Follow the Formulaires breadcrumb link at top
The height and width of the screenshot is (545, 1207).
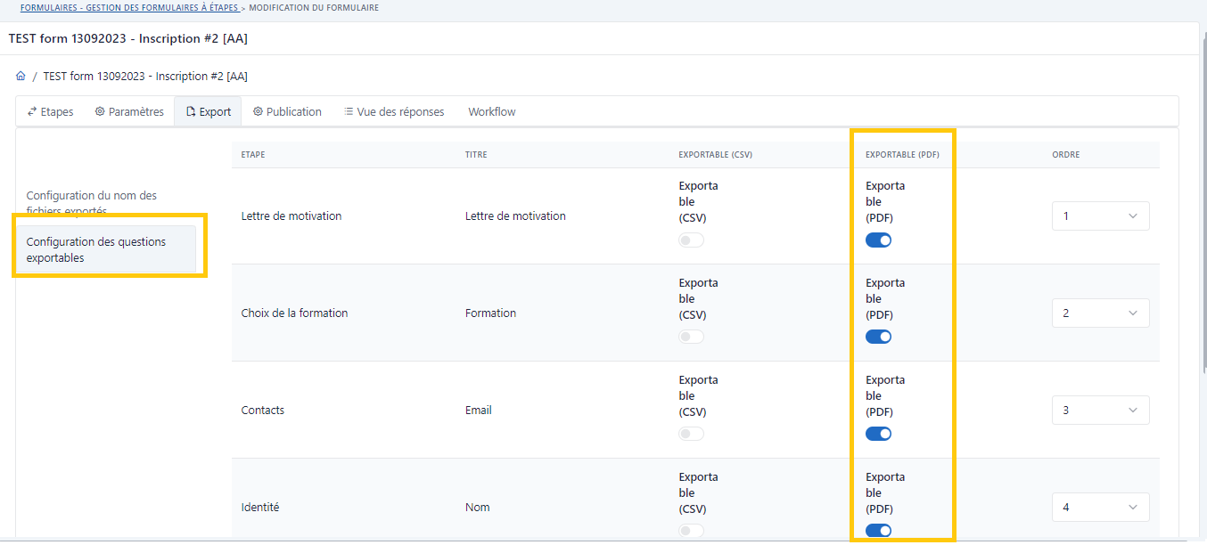tap(129, 8)
